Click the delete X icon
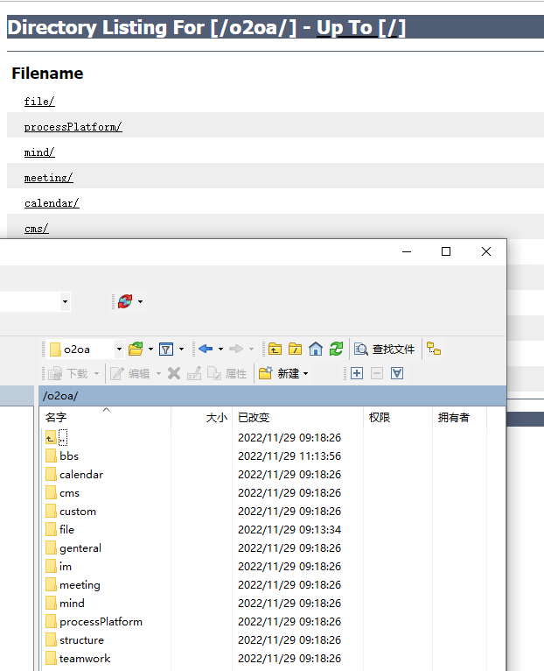This screenshot has width=544, height=671. 174,373
